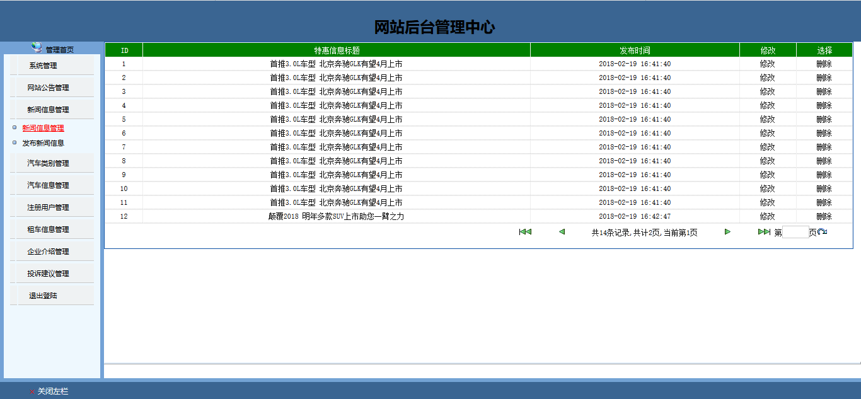The image size is (861, 399).
Task: Click 修改 for row ID 7
Action: coord(767,147)
